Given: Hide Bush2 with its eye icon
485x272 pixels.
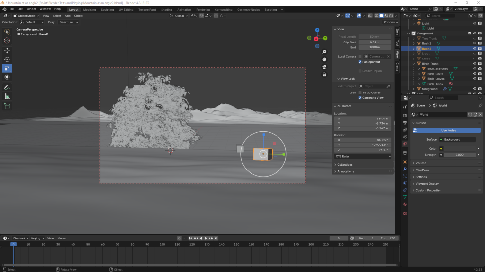Looking at the screenshot, I should [x=475, y=49].
